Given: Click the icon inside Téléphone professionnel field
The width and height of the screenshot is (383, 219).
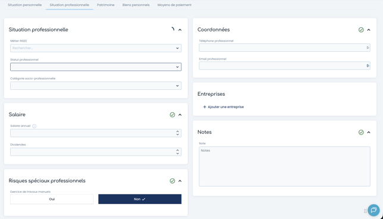Looking at the screenshot, I should tap(368, 48).
